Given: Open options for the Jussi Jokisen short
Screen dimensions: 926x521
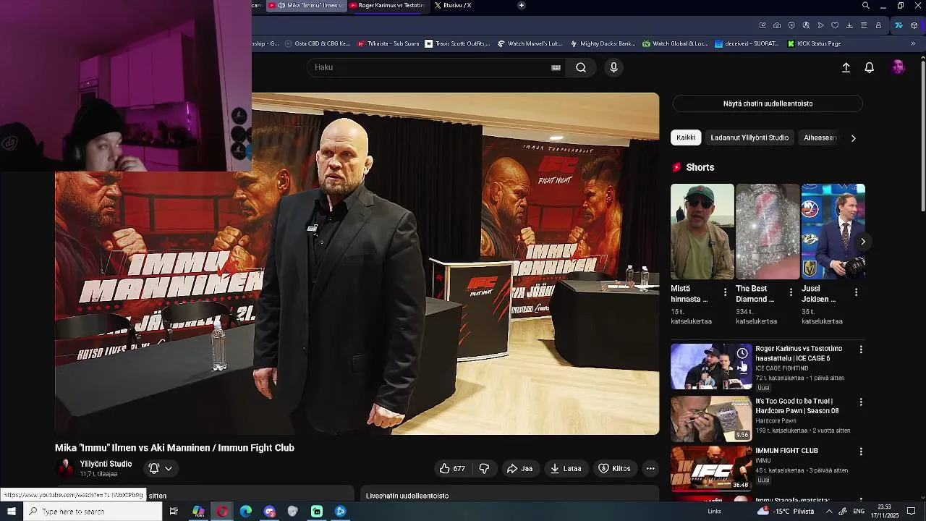Looking at the screenshot, I should pos(857,292).
